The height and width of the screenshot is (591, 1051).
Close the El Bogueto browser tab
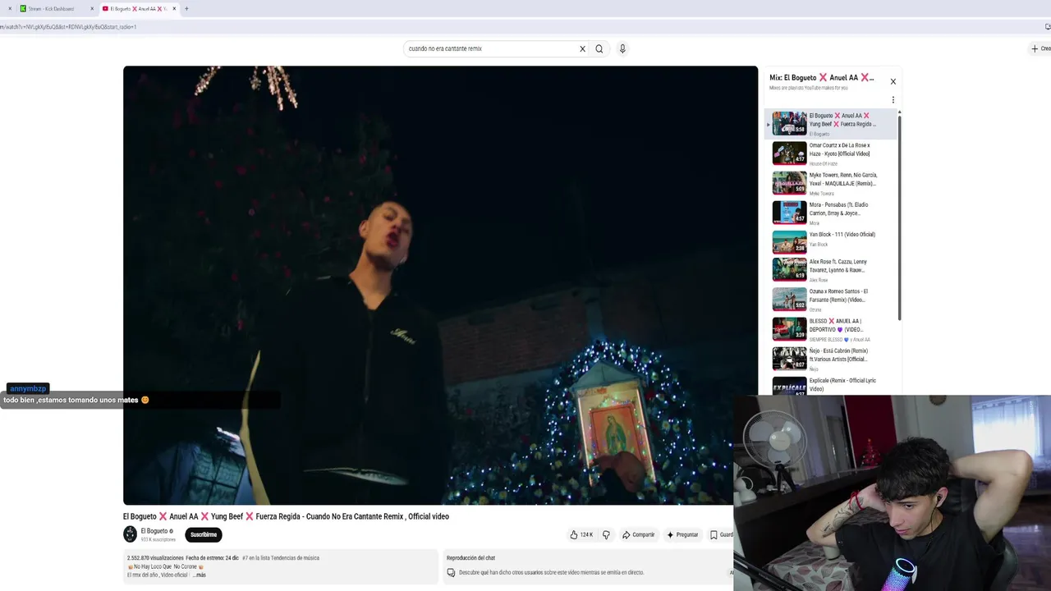coord(174,8)
